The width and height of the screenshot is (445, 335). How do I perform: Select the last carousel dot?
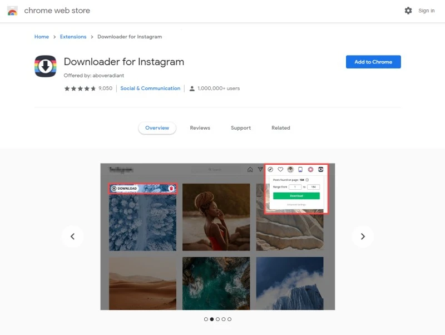coord(229,319)
